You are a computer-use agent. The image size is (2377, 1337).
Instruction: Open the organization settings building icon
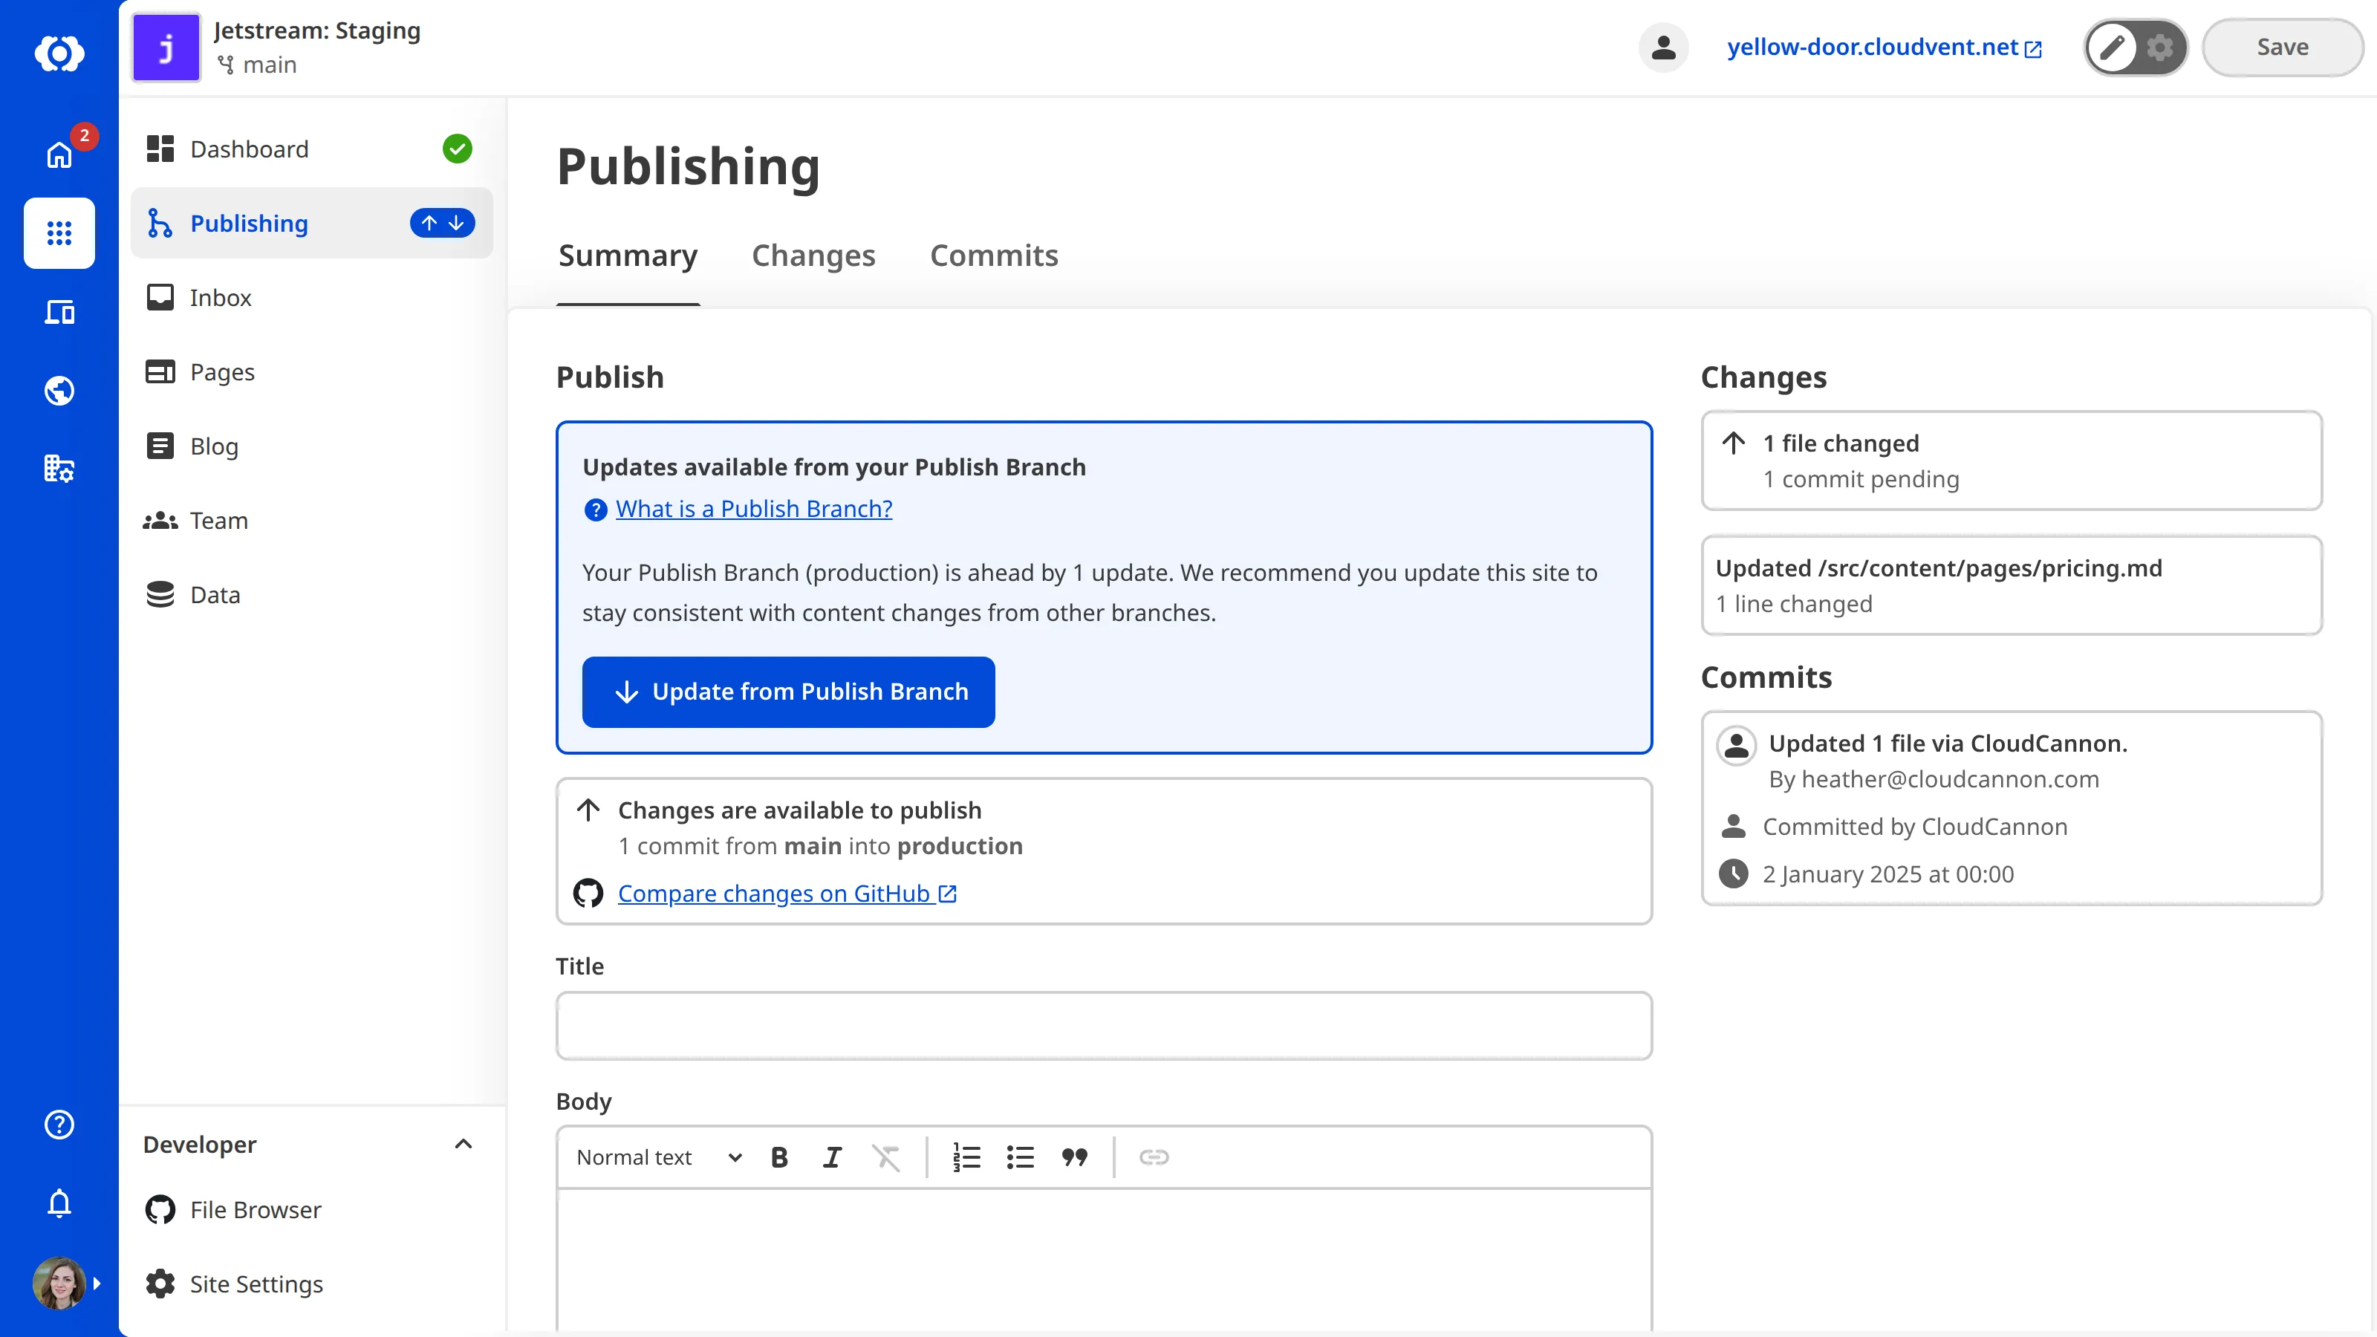(59, 469)
